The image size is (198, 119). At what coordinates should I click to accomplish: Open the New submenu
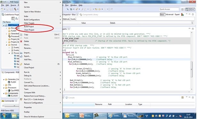pyautogui.click(x=41, y=2)
